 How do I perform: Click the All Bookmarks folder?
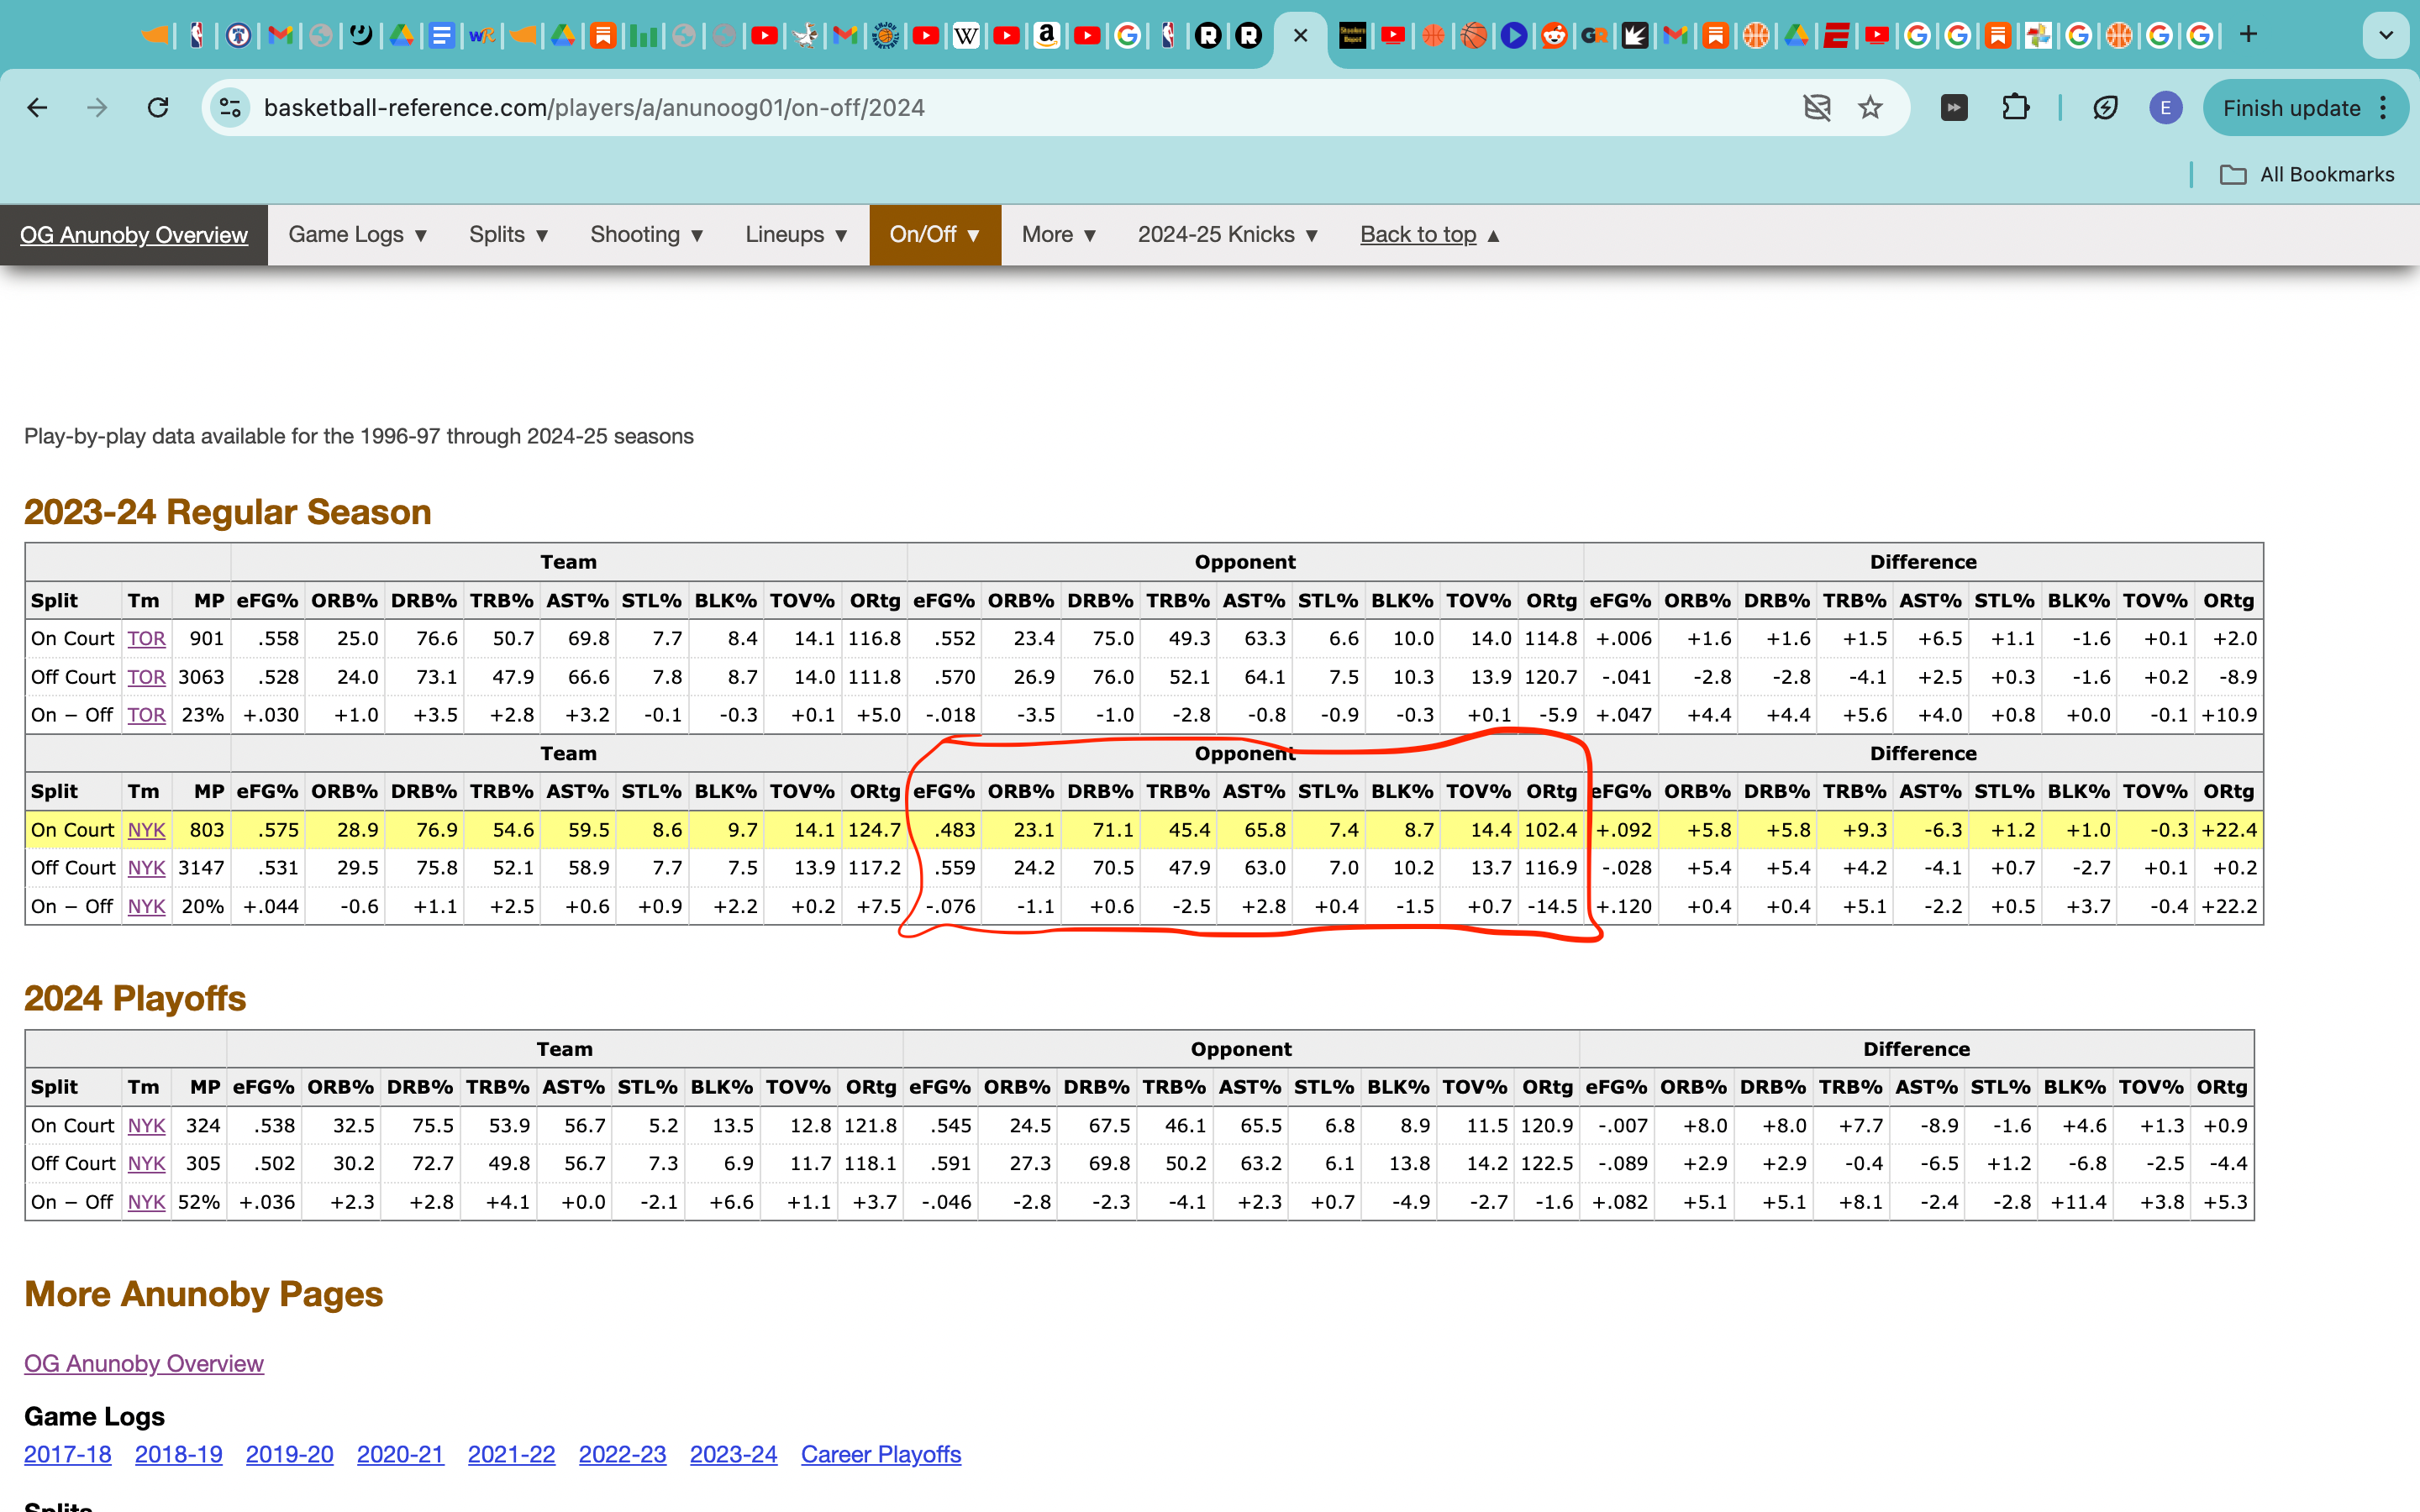[x=2307, y=175]
